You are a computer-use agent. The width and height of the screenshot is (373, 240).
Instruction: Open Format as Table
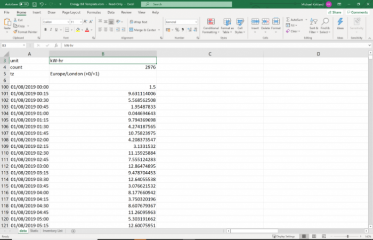click(x=227, y=26)
